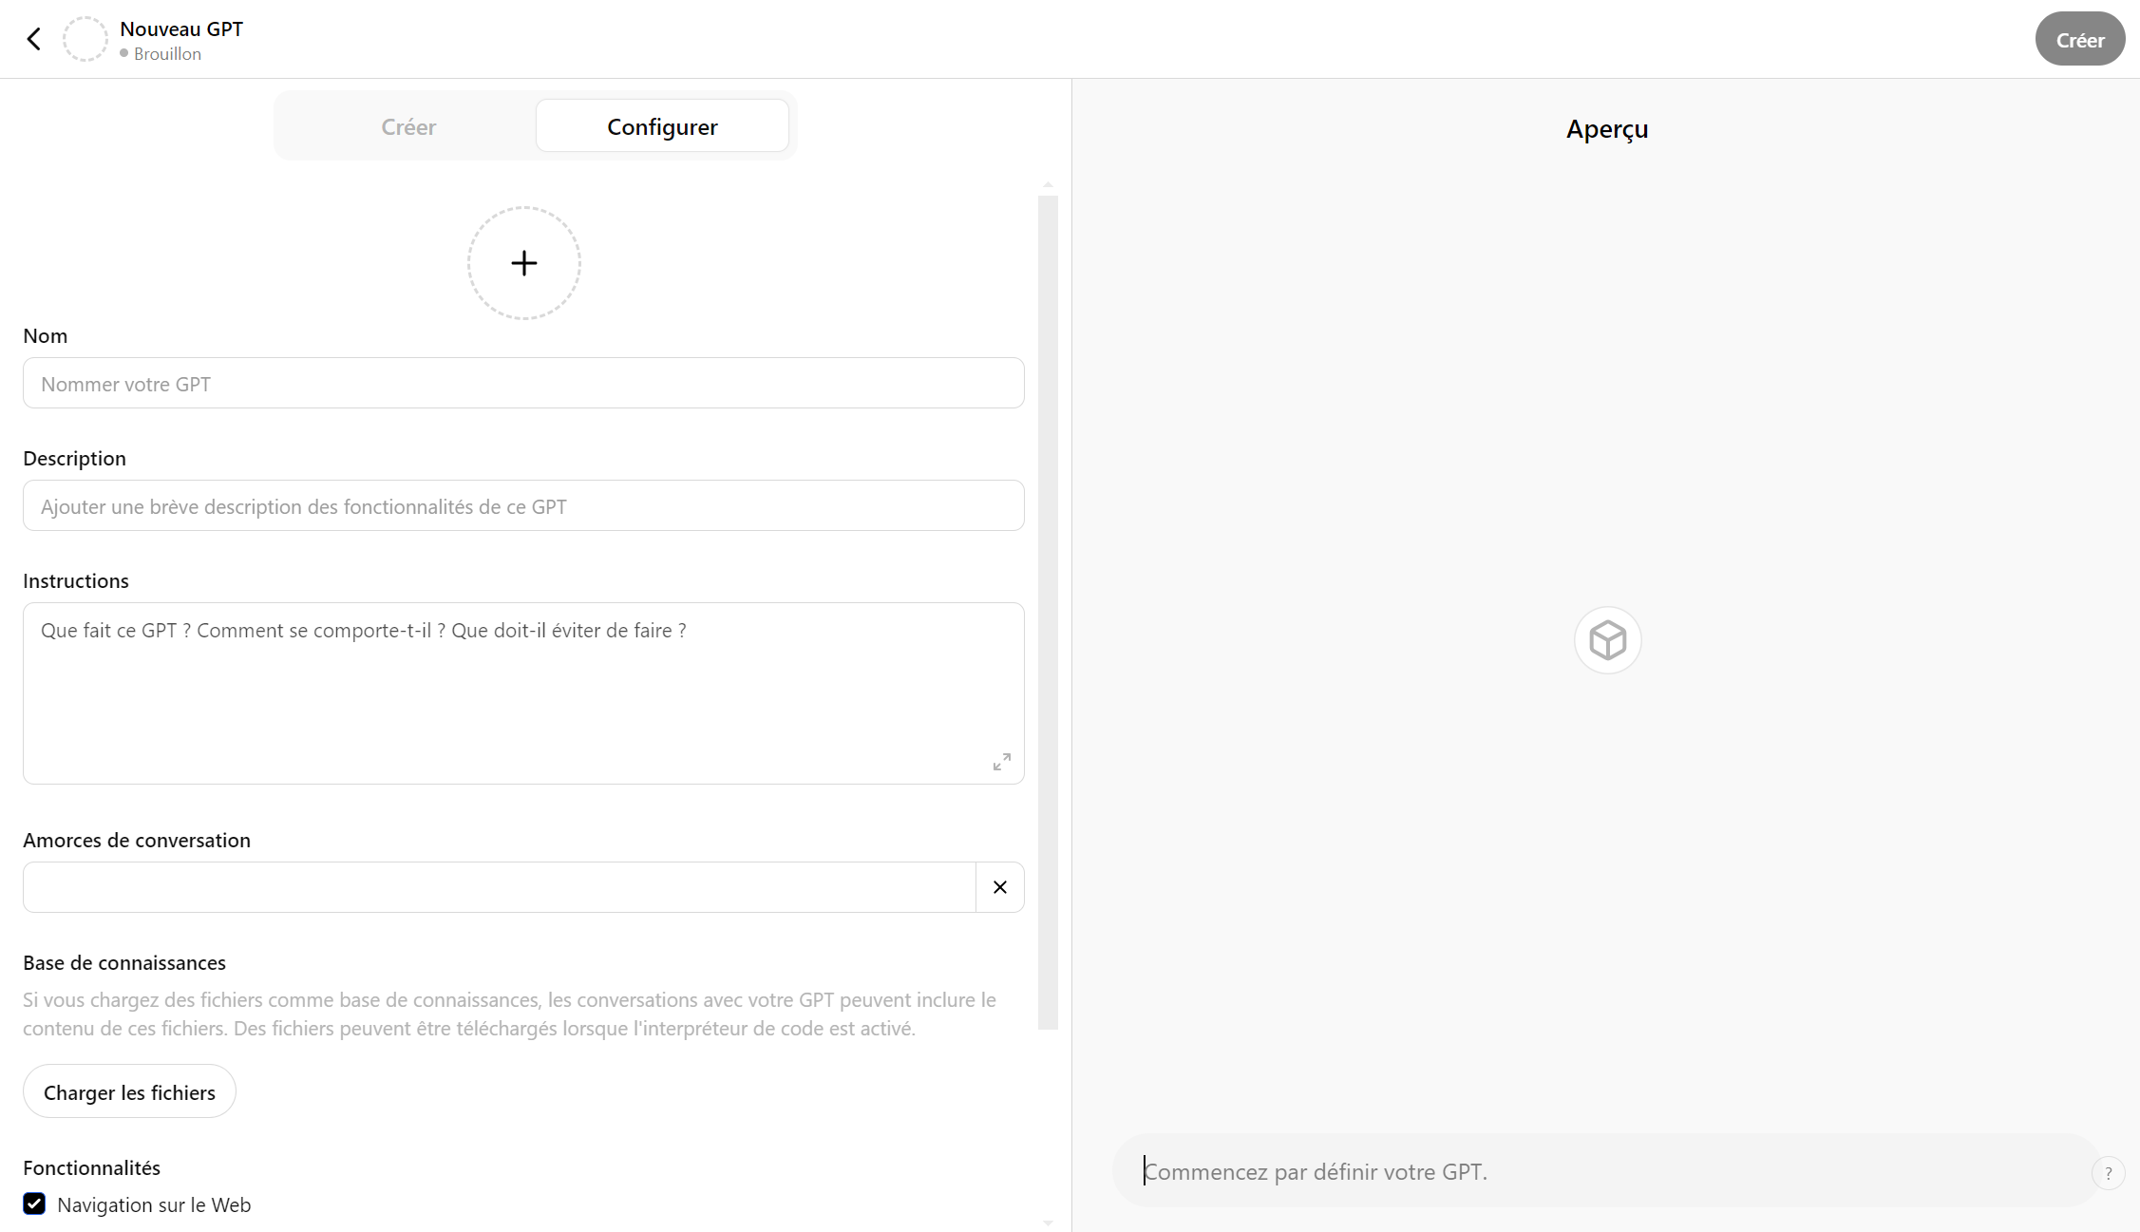The width and height of the screenshot is (2140, 1232).
Task: Expand the Instructions field to full screen
Action: [1001, 762]
